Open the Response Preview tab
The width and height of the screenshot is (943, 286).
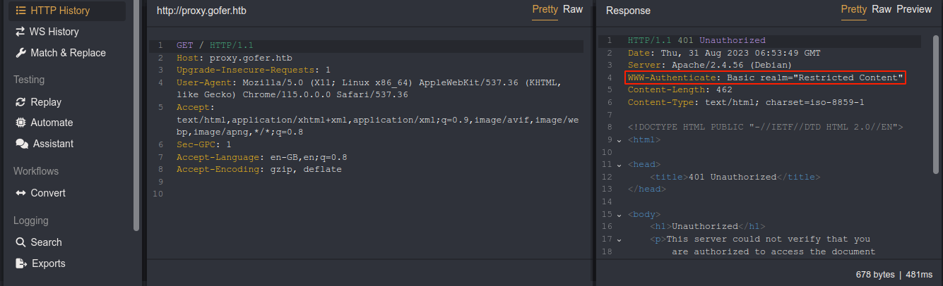tap(914, 9)
